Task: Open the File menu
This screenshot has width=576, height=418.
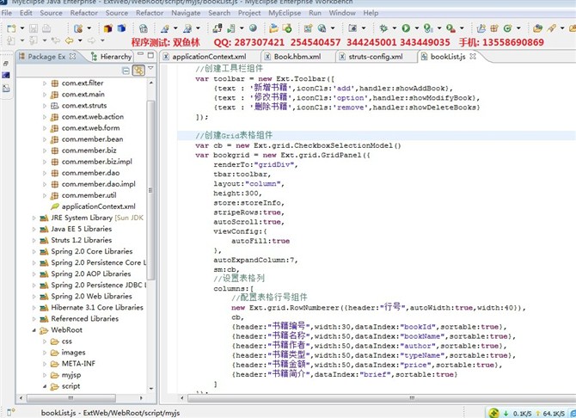Action: click(x=6, y=13)
